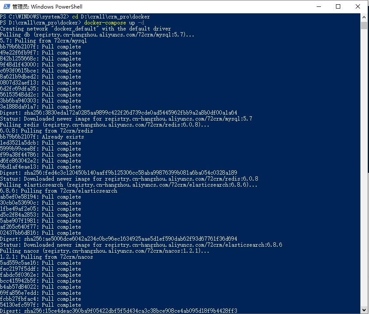
Task: Click the '8a621b9dbed2: Pull complete' line
Action: (x=40, y=77)
